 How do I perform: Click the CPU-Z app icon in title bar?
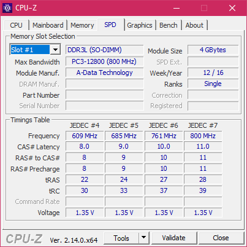click(x=7, y=8)
